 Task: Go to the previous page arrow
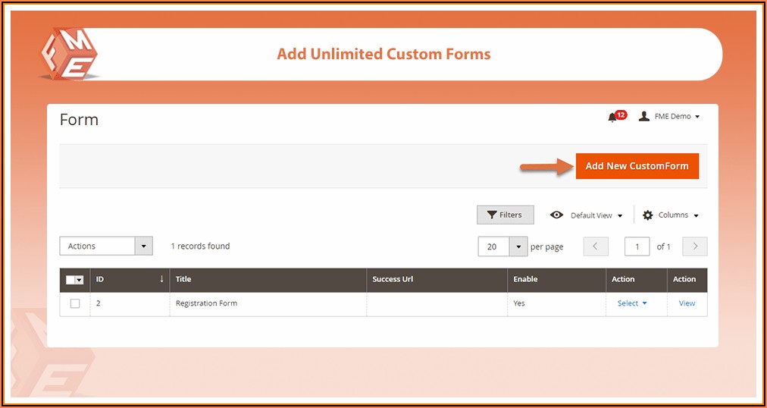pyautogui.click(x=596, y=246)
